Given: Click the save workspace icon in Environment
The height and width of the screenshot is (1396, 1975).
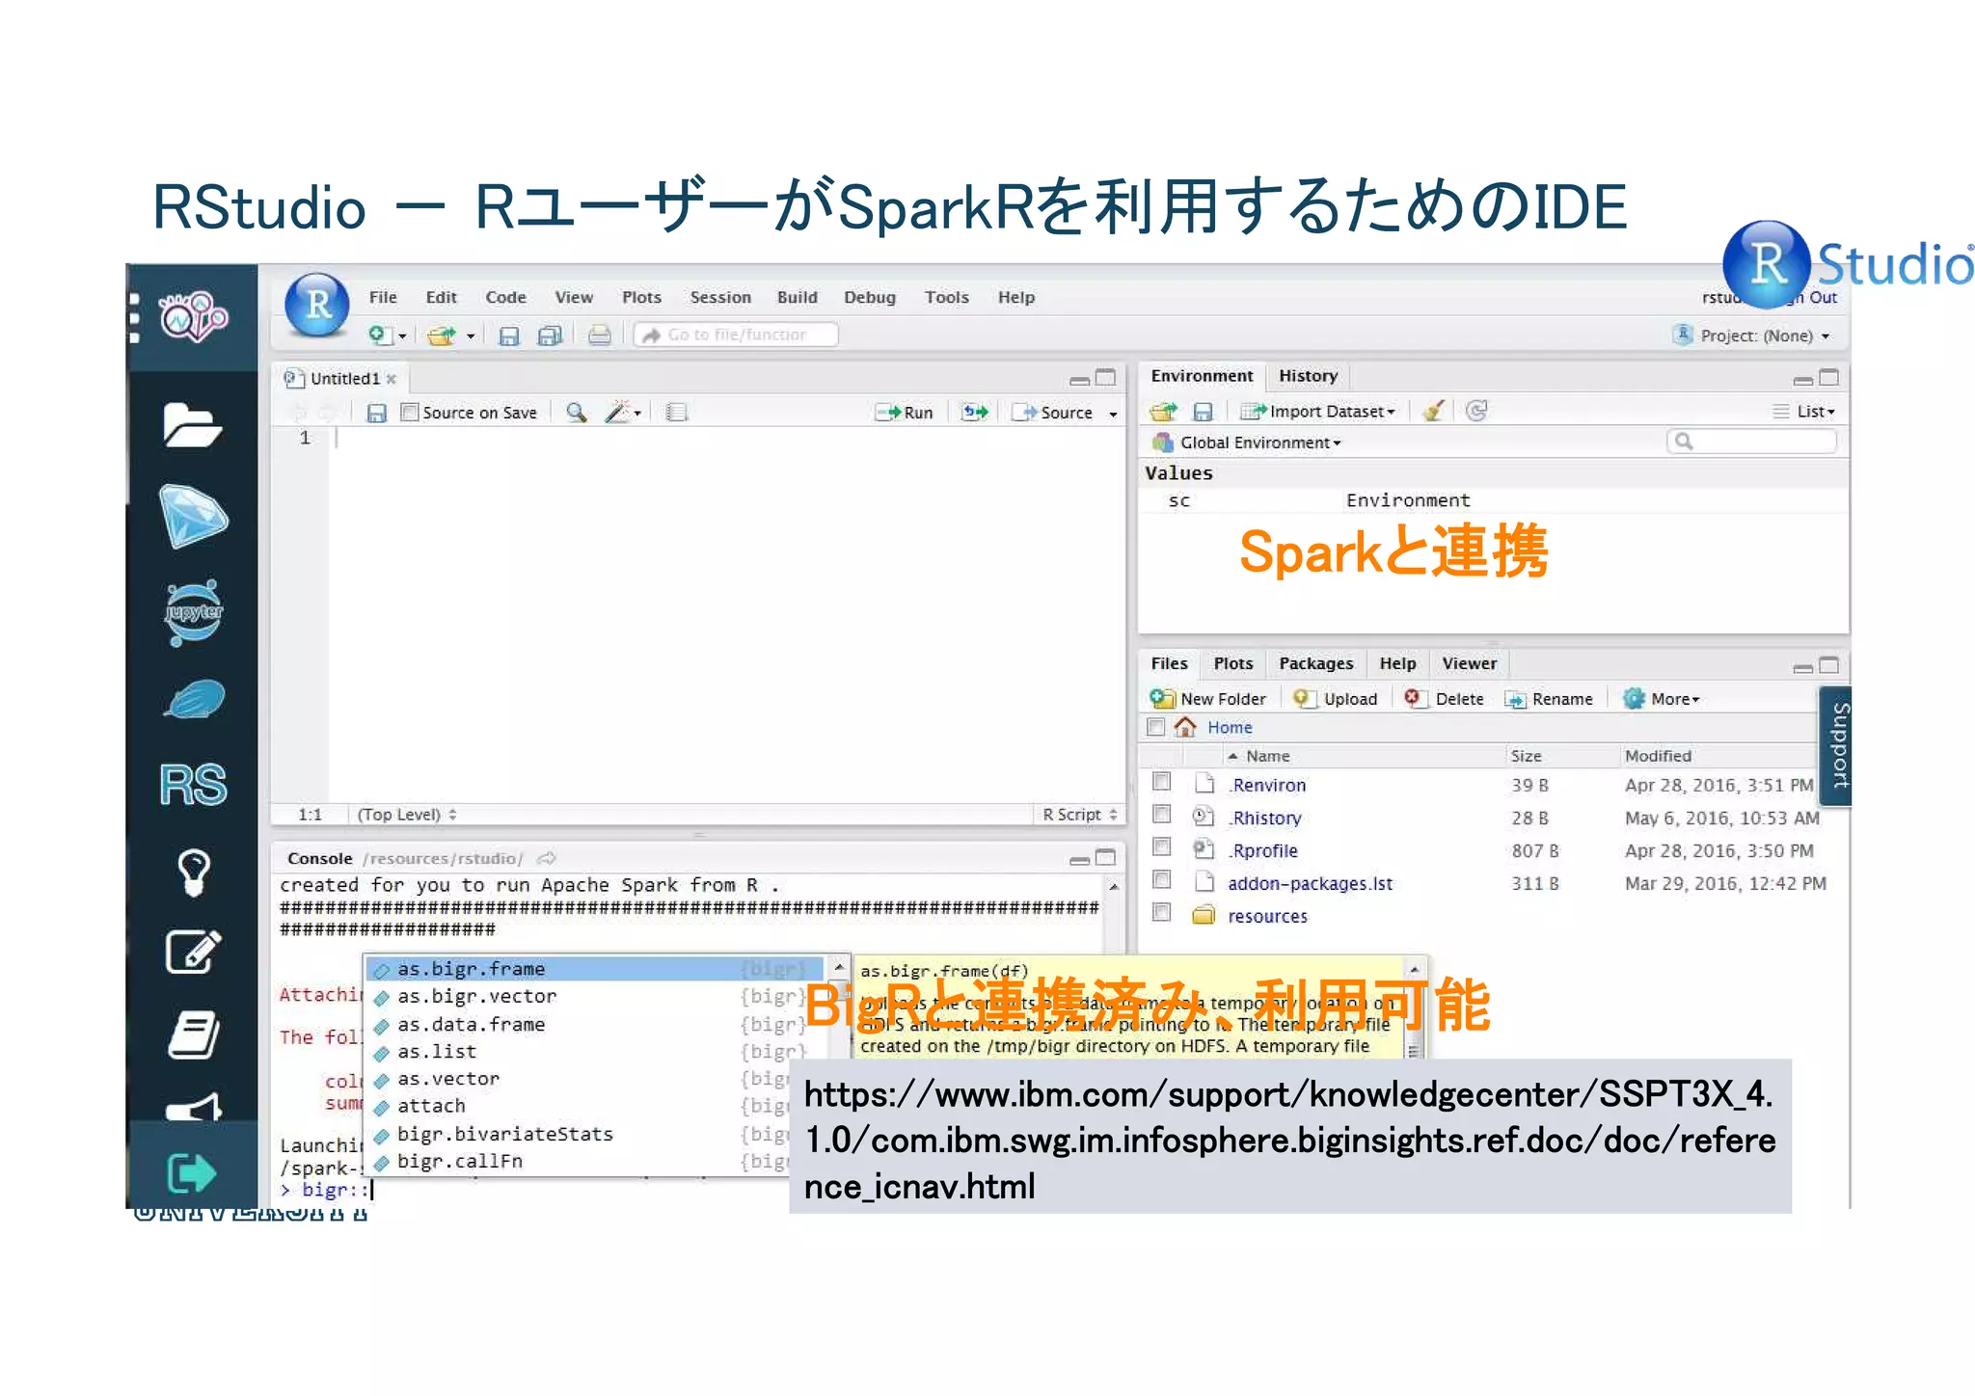Looking at the screenshot, I should [x=1203, y=412].
